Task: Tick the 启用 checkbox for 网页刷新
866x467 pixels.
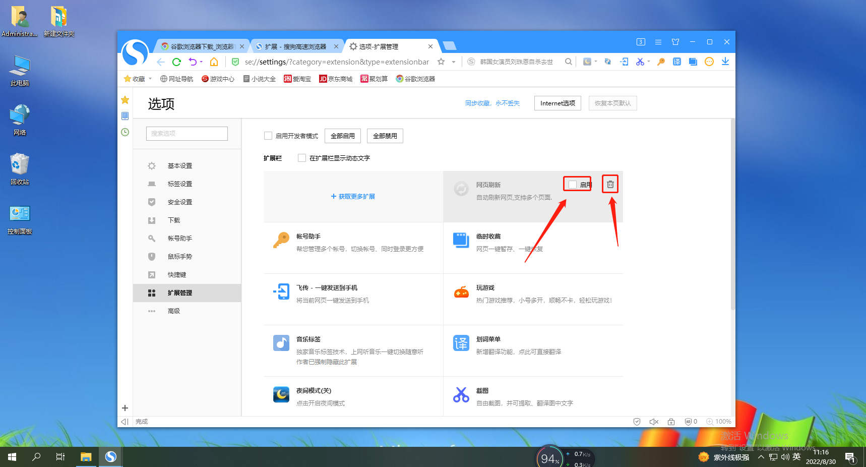Action: 573,185
